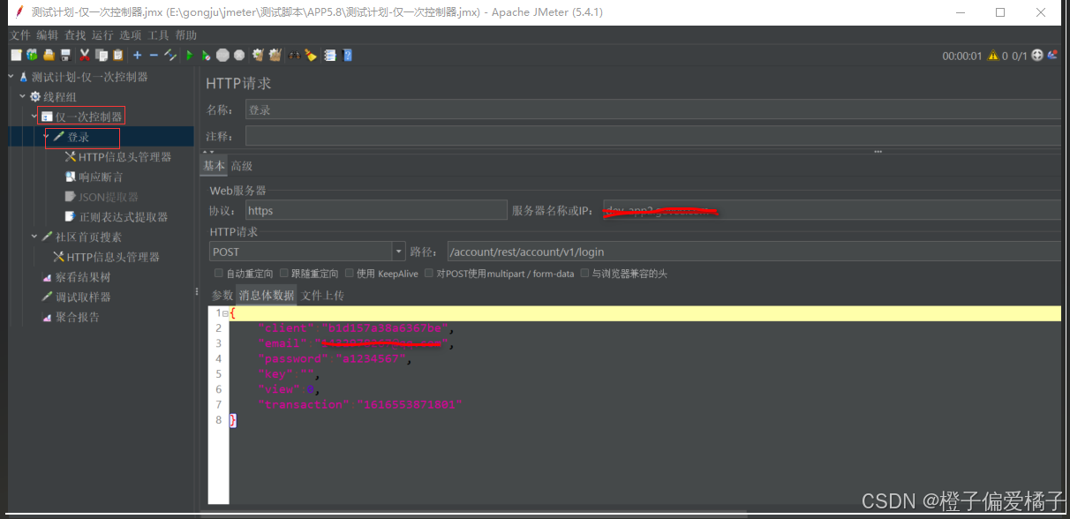1070x519 pixels.
Task: Open the 运行 menu
Action: tap(102, 35)
